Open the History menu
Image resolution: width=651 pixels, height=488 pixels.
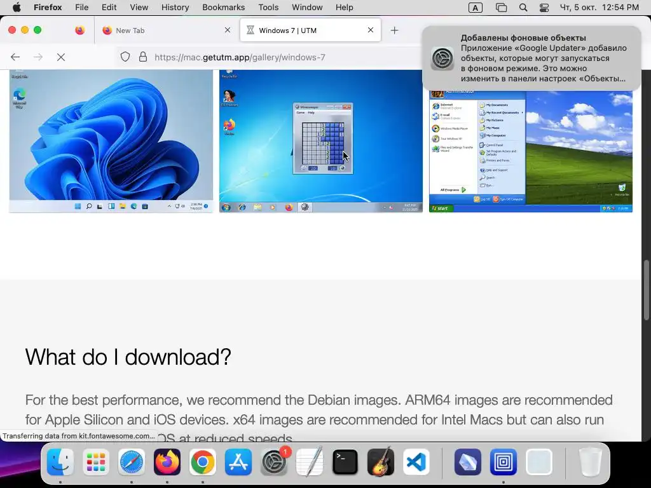175,8
